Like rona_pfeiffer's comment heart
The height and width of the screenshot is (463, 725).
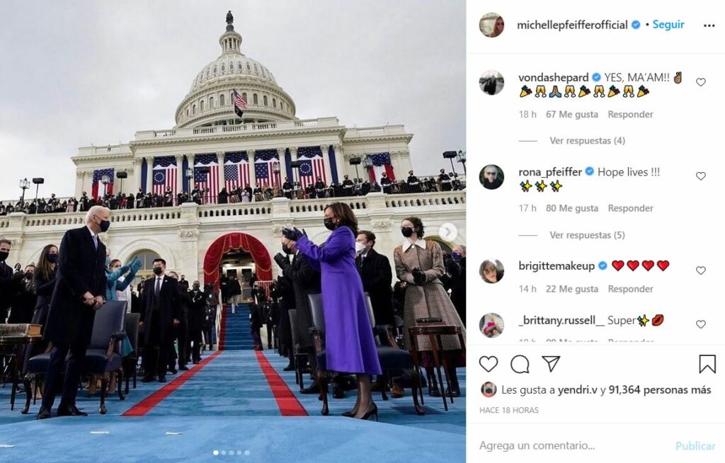(701, 176)
